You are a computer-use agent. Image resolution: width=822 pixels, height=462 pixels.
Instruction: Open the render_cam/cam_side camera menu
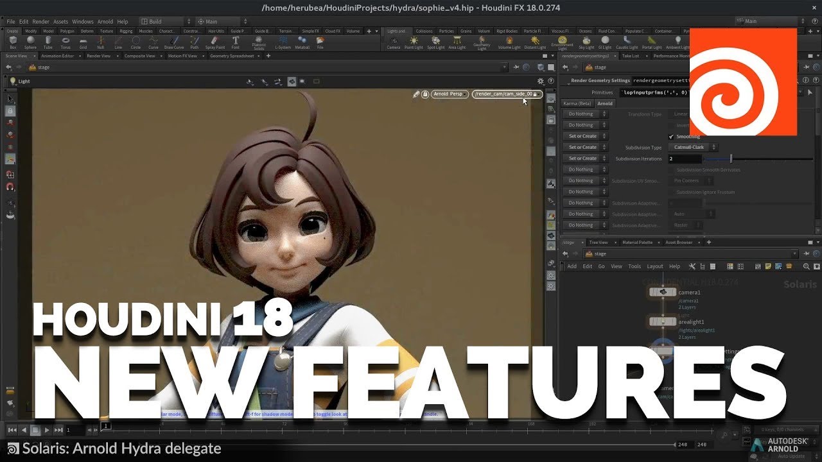[x=507, y=94]
